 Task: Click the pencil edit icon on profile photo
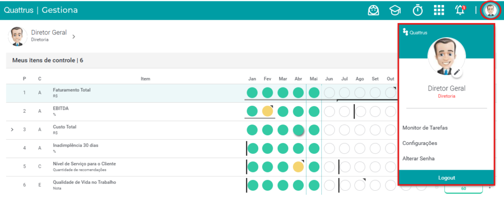point(457,73)
